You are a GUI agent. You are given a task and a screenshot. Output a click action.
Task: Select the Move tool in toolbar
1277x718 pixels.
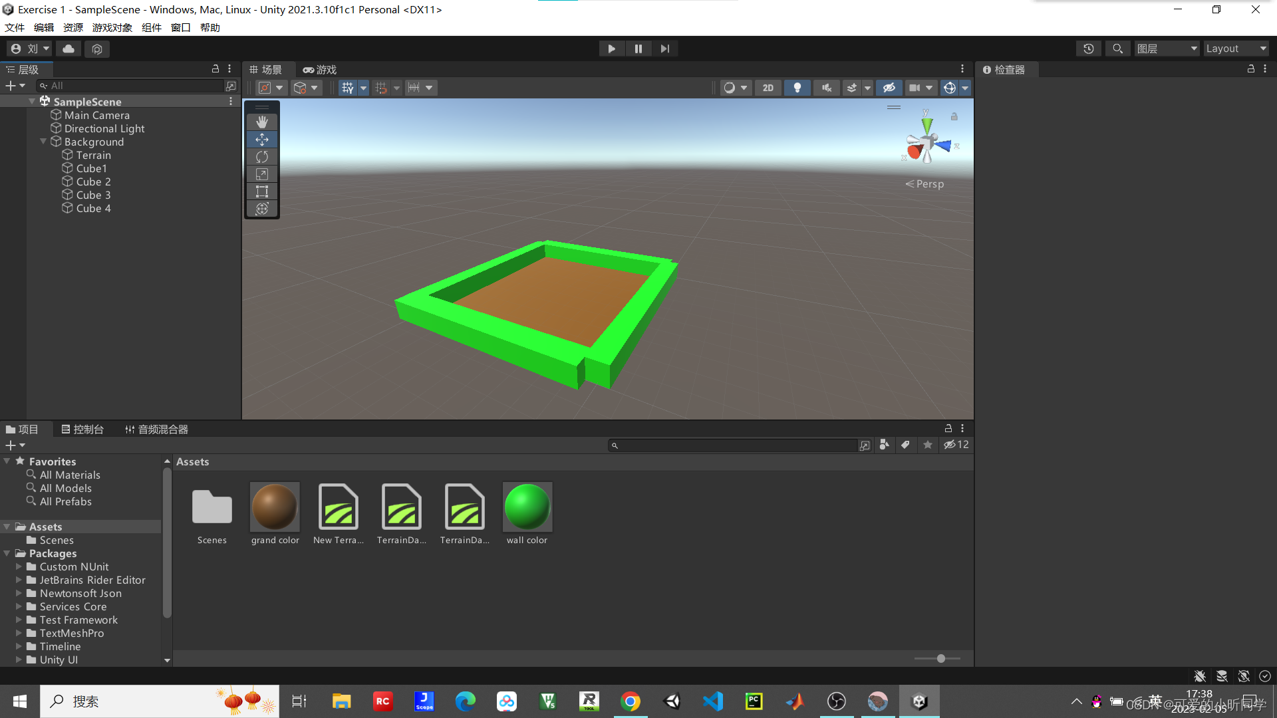click(x=261, y=138)
